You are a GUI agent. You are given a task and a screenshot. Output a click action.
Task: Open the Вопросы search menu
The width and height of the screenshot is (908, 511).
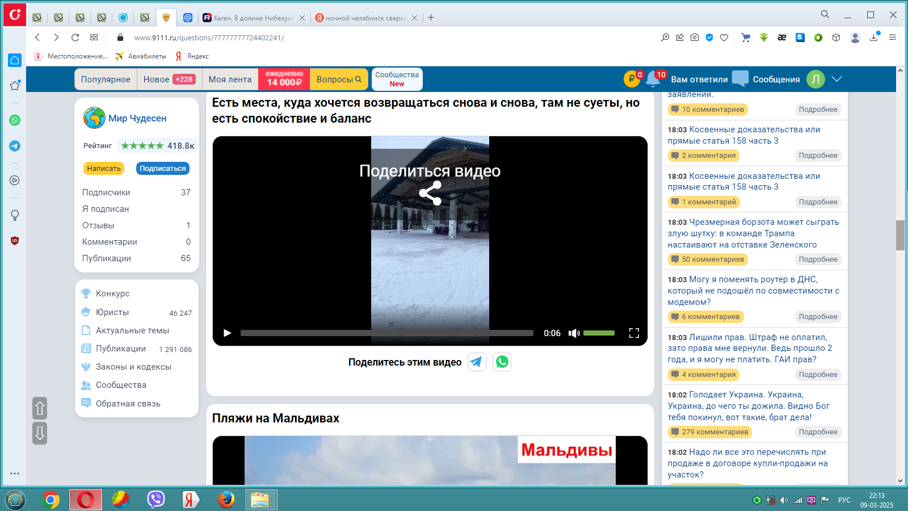click(338, 79)
